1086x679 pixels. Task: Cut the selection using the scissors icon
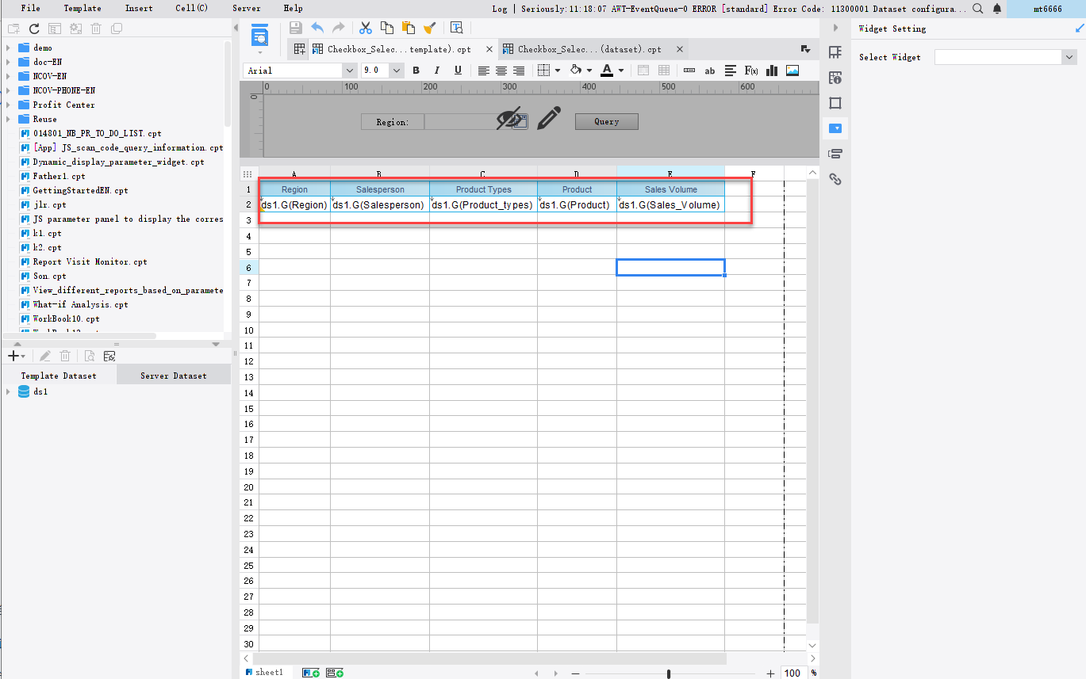tap(365, 27)
